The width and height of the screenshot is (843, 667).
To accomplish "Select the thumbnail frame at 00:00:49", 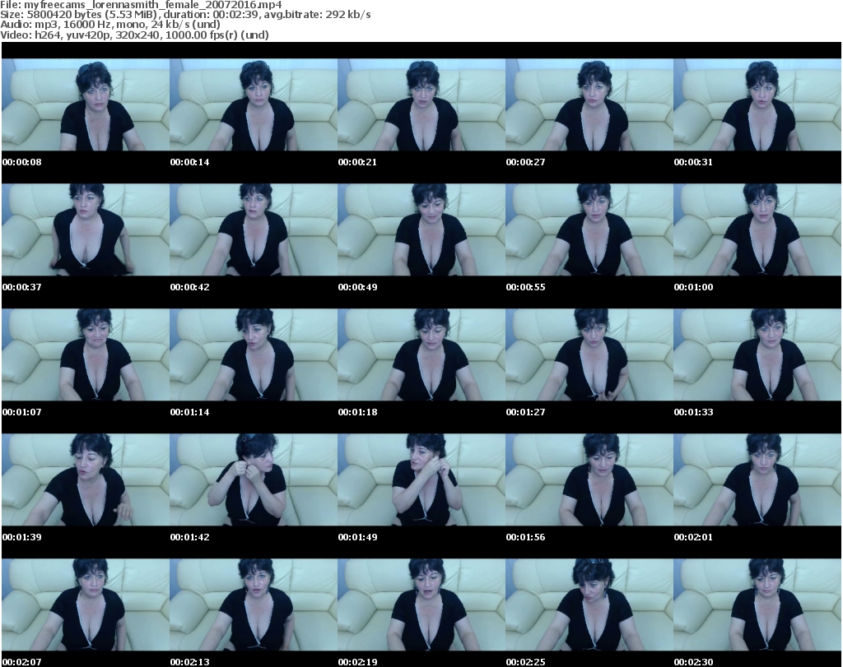I will (x=421, y=229).
